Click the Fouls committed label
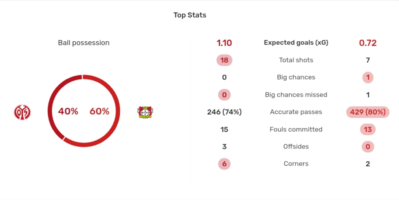The height and width of the screenshot is (203, 399). [x=296, y=129]
